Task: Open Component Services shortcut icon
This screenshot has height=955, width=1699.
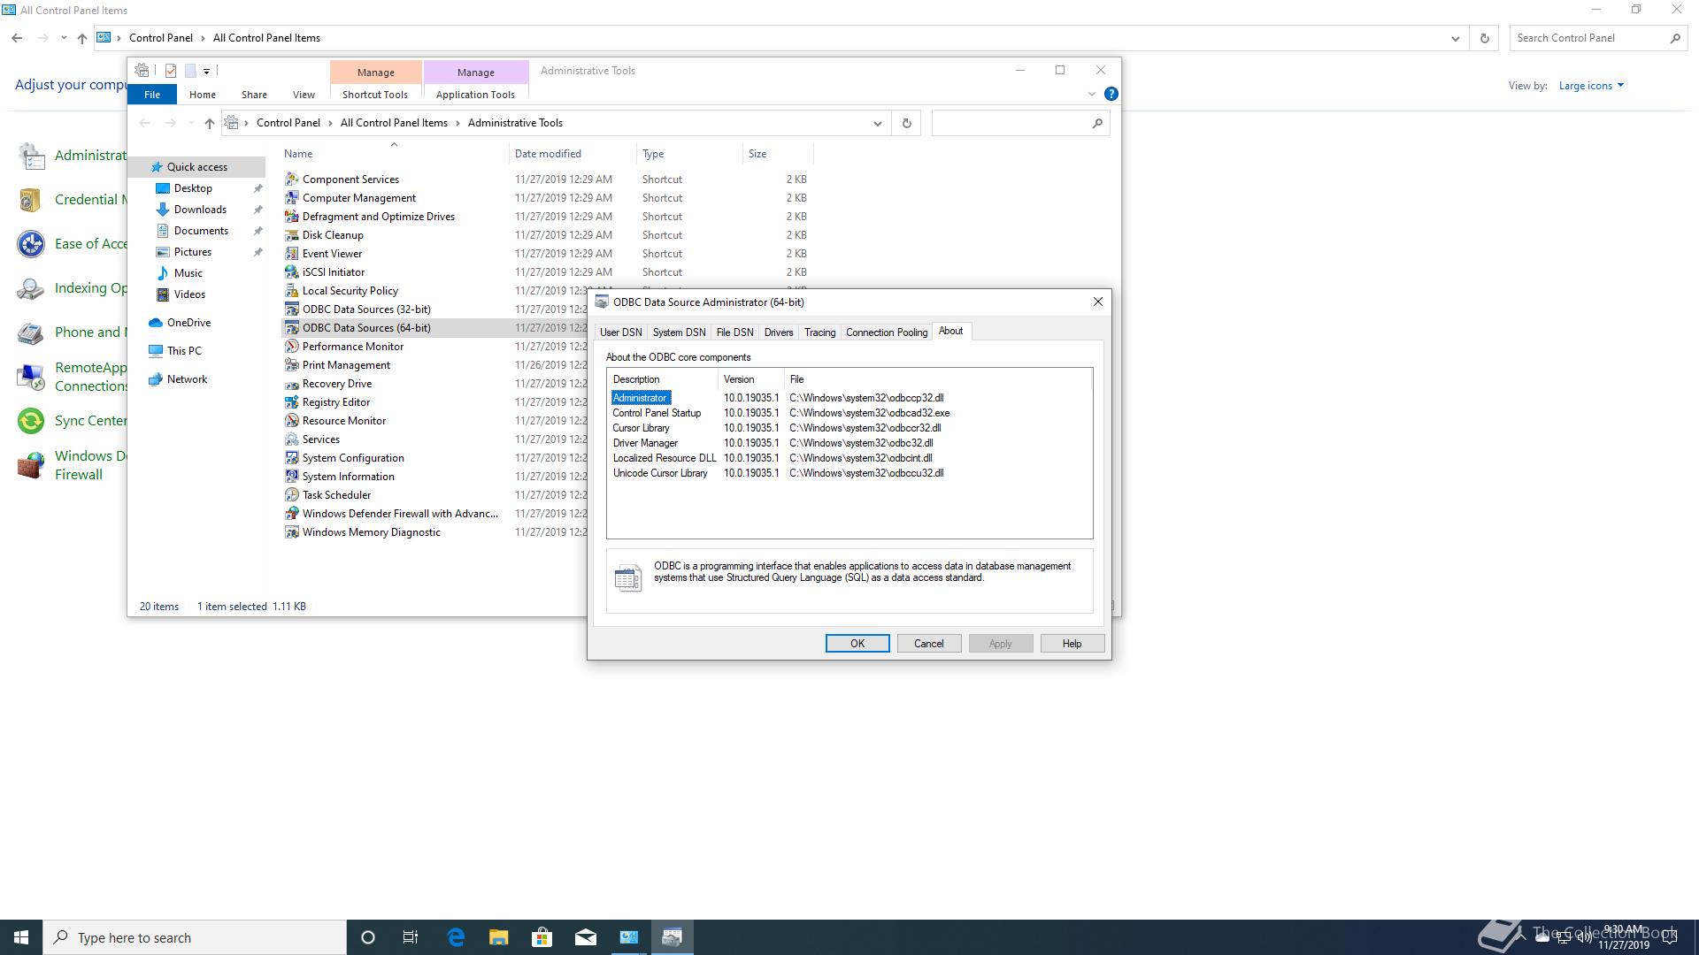Action: (291, 179)
